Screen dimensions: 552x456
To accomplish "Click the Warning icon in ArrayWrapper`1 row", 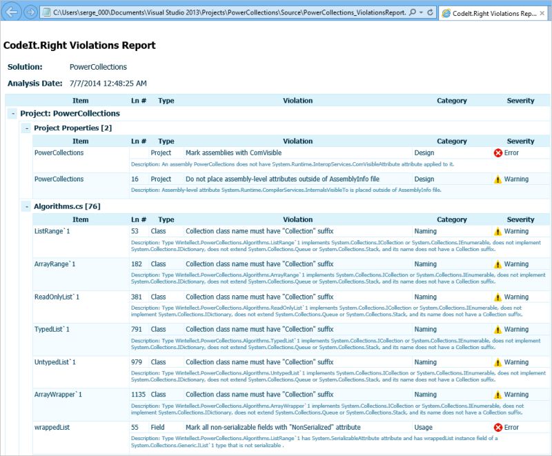I will [497, 395].
